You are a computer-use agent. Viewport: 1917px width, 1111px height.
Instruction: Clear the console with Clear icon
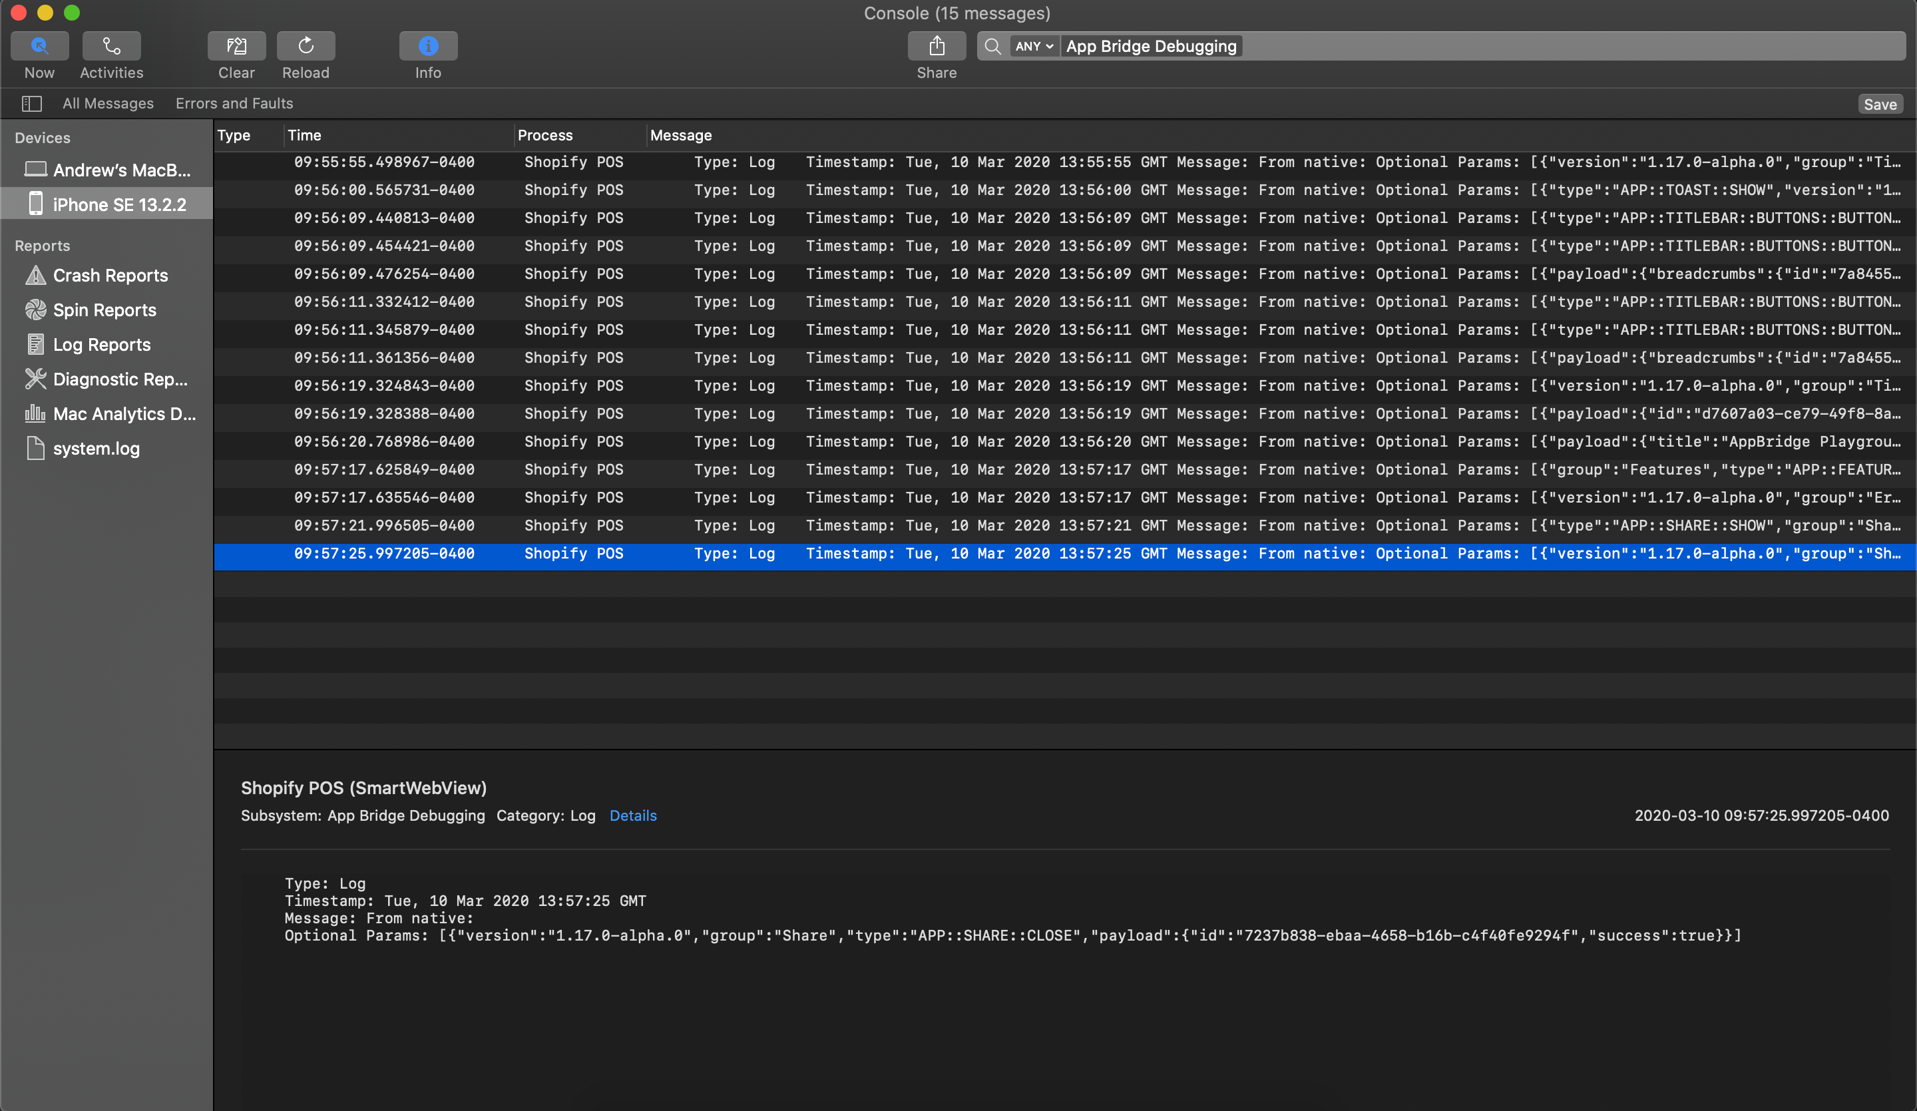click(x=236, y=47)
